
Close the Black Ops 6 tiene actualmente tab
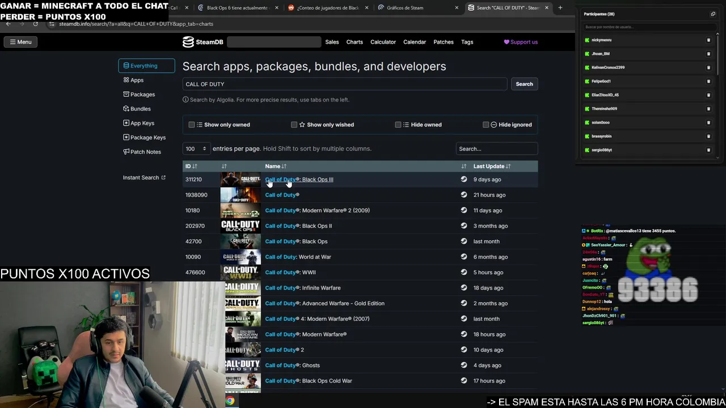point(277,8)
